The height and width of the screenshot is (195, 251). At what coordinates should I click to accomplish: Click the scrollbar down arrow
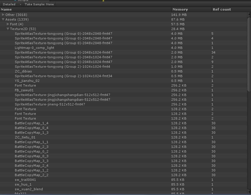(249, 192)
